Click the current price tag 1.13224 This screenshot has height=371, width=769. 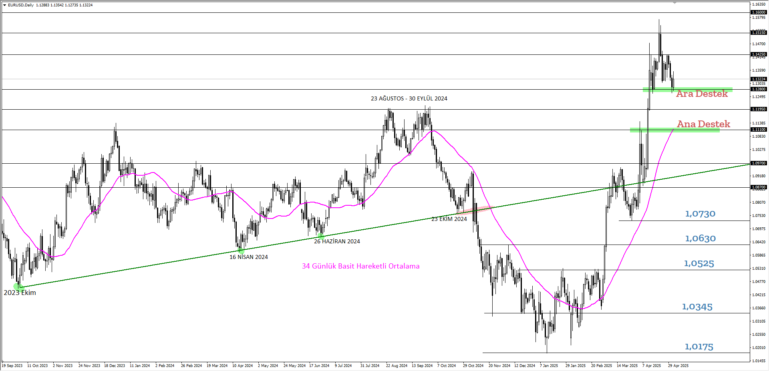[759, 79]
